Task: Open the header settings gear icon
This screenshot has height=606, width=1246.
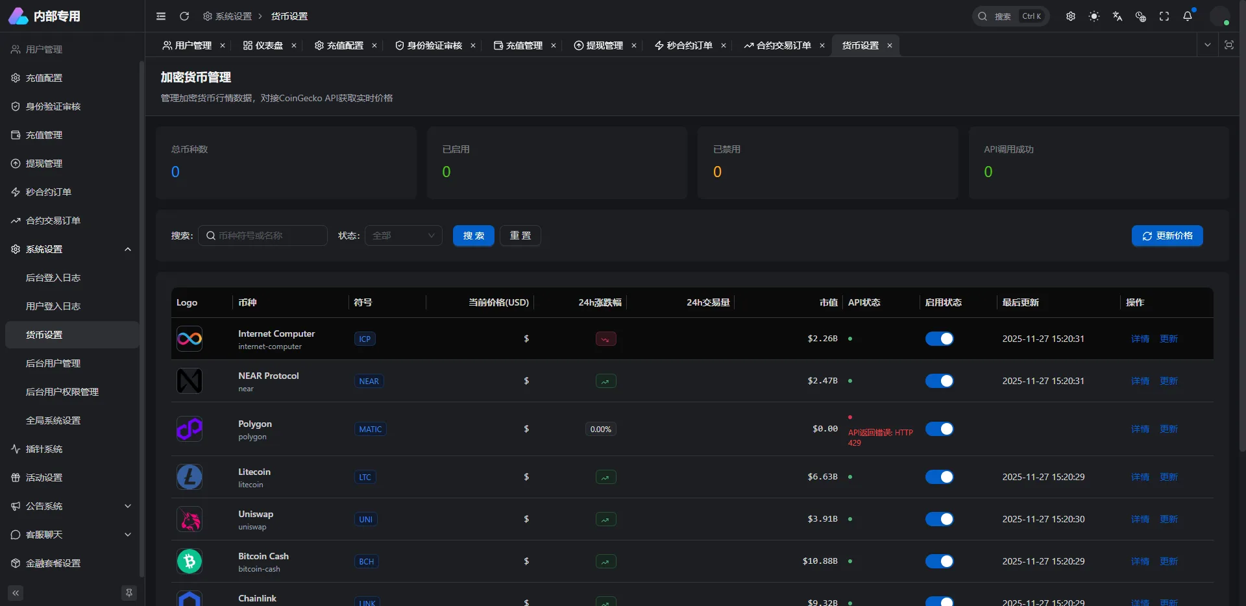Action: pyautogui.click(x=1071, y=16)
